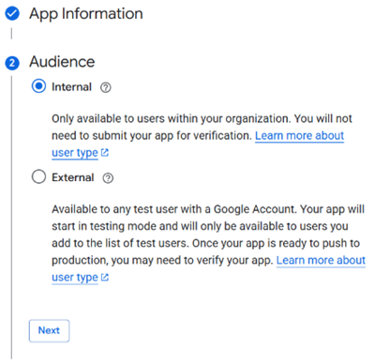Click the Audience step heading
Screen dimensions: 375x364
62,62
